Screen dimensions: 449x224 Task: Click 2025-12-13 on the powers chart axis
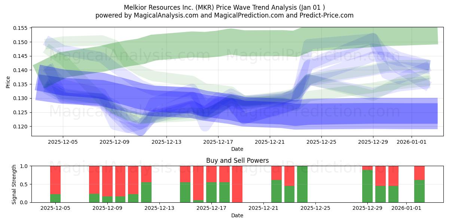click(159, 208)
